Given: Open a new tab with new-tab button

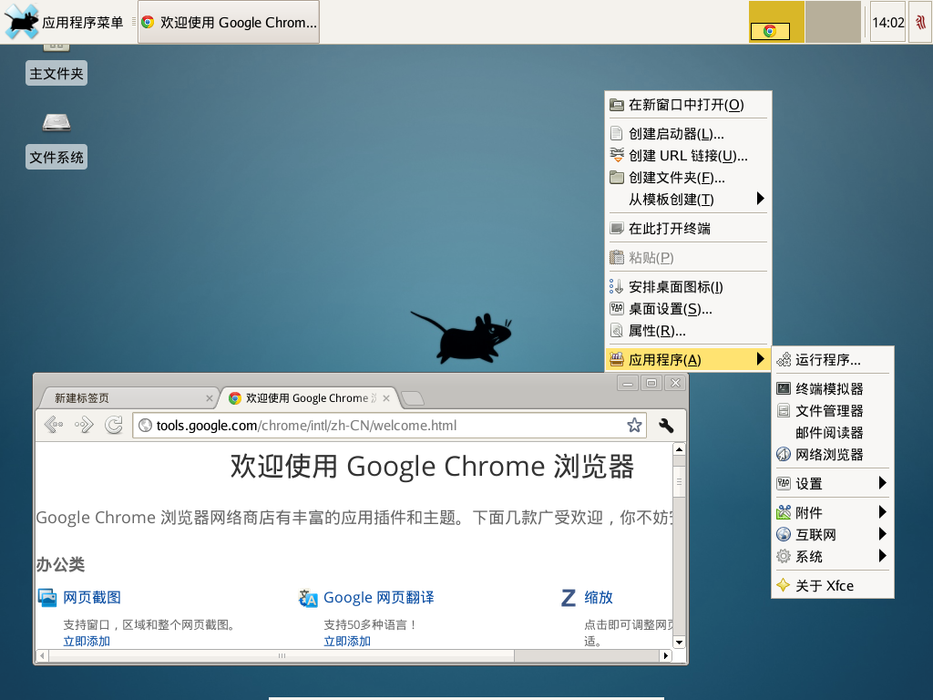Looking at the screenshot, I should pyautogui.click(x=413, y=398).
